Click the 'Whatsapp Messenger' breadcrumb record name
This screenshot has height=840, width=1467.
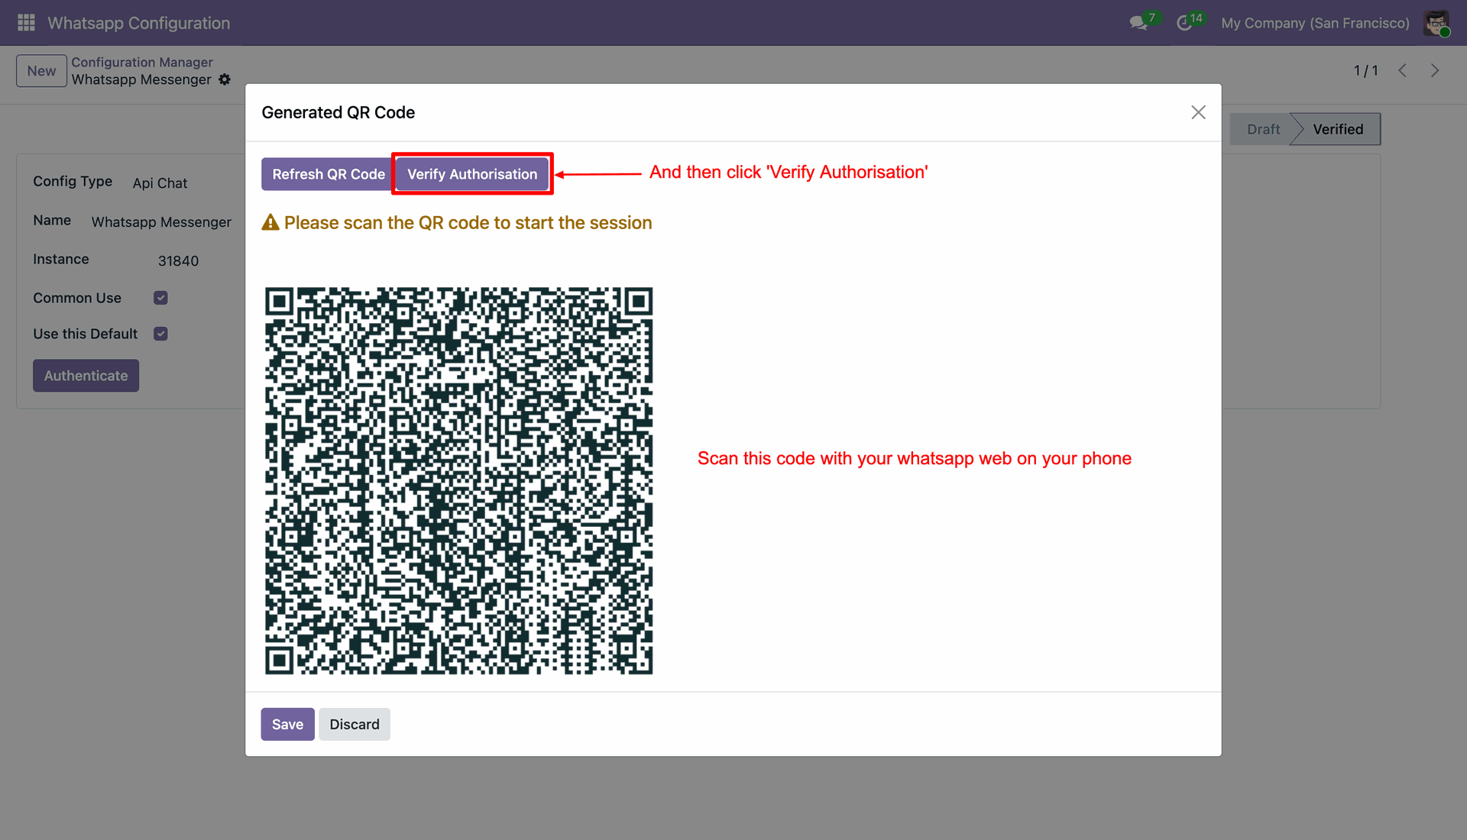141,79
